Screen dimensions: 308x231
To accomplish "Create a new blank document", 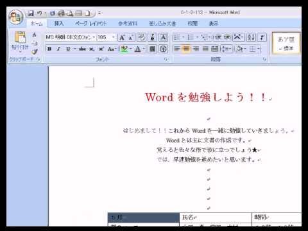I will (x=87, y=13).
